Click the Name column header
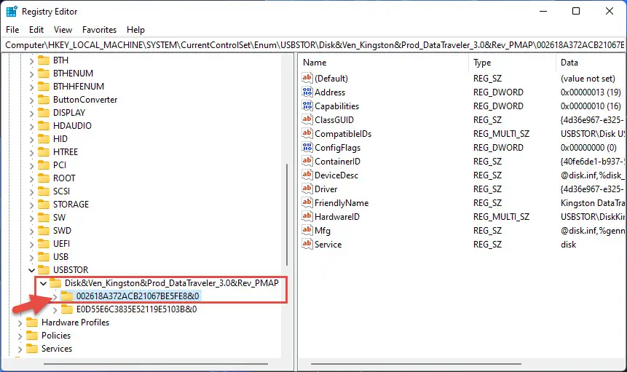Image resolution: width=627 pixels, height=372 pixels. tap(384, 63)
